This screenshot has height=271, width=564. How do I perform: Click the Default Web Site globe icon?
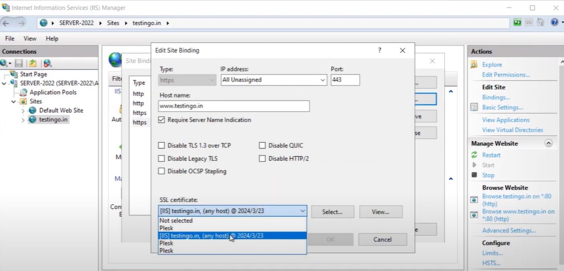tap(33, 111)
